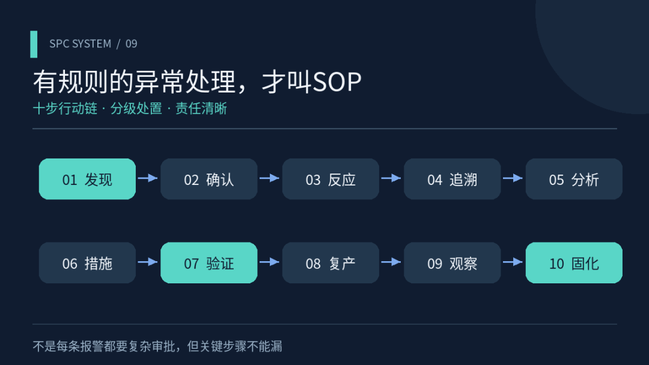Viewport: 649px width, 365px height.
Task: Select the 02 确认 step box
Action: (x=209, y=179)
